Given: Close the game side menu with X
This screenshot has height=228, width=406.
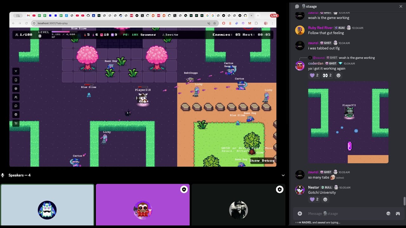Looking at the screenshot, I should tap(16, 71).
